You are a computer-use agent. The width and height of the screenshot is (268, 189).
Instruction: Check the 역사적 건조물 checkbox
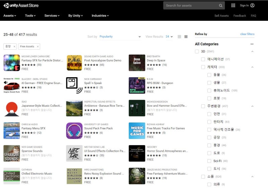coord(209,130)
